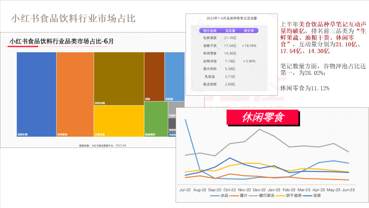This screenshot has height=208, width=369.
Task: Click the olive 饮料冲调 treemap block
Action: [119, 79]
